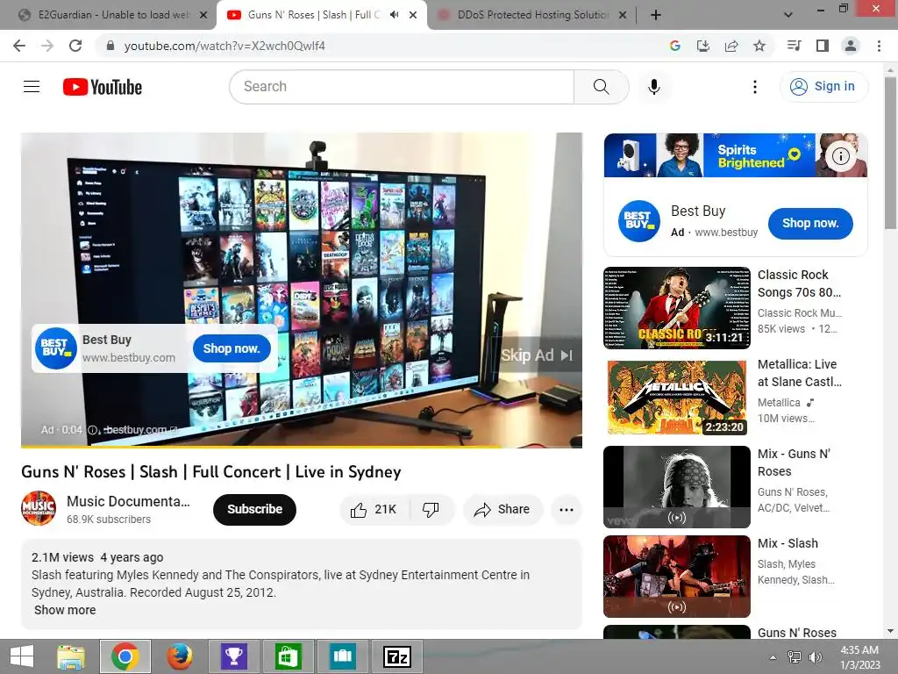Close the DDoS Protected Hosting tab
898x674 pixels.
pos(623,16)
